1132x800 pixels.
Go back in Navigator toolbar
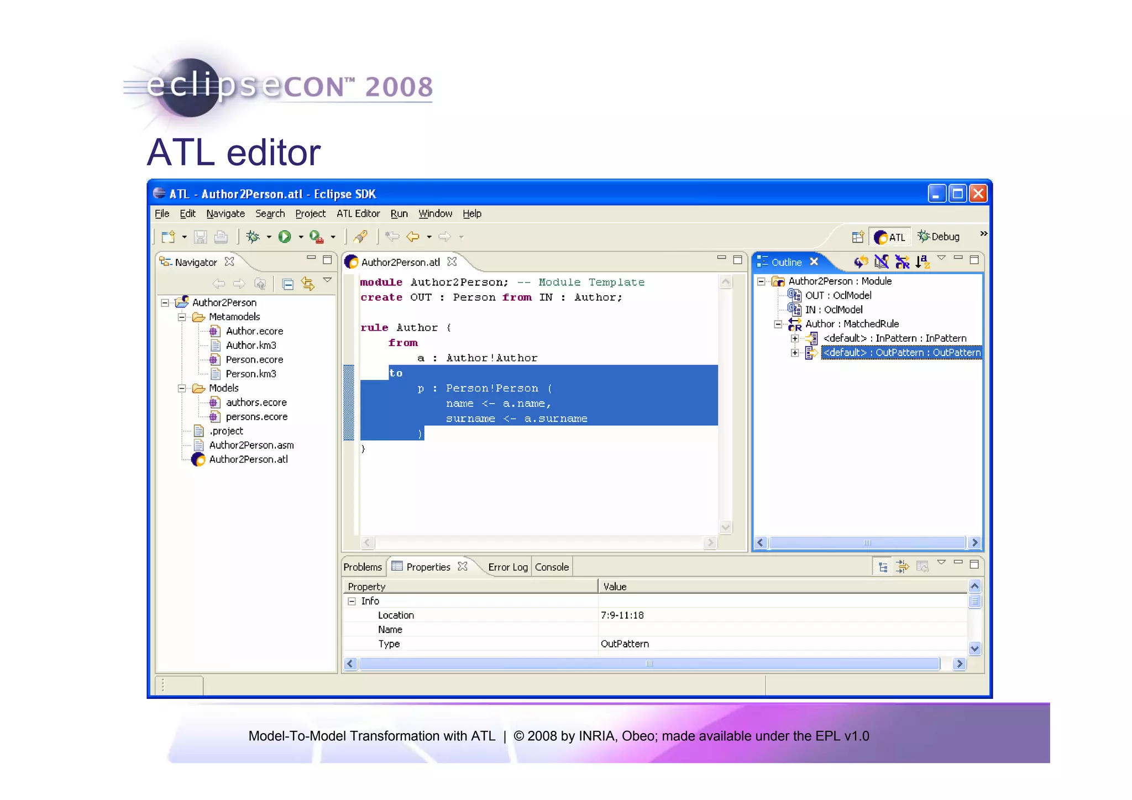point(219,284)
